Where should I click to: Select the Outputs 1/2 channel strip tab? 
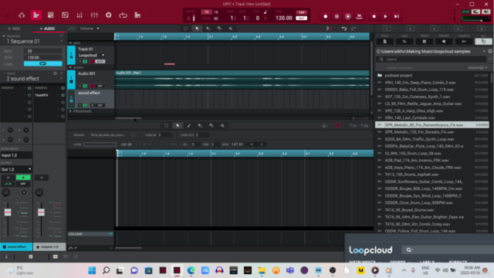click(49, 247)
